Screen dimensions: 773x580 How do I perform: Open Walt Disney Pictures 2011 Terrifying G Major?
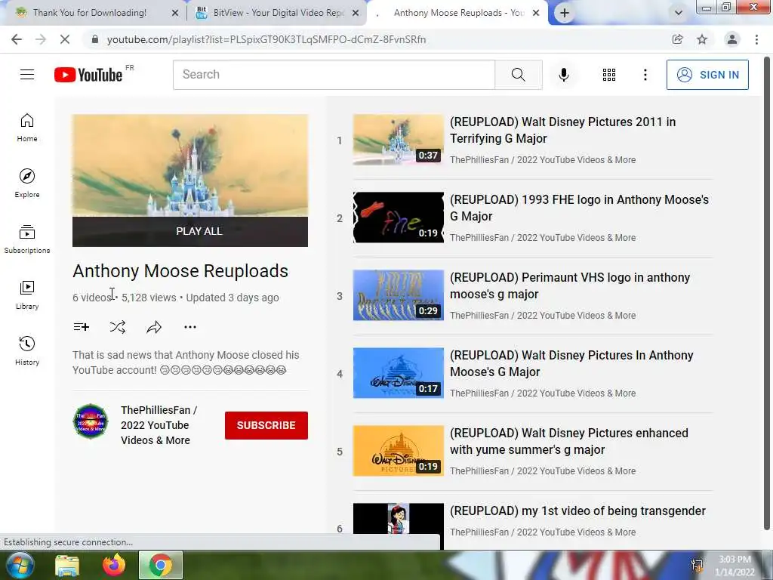coord(562,130)
